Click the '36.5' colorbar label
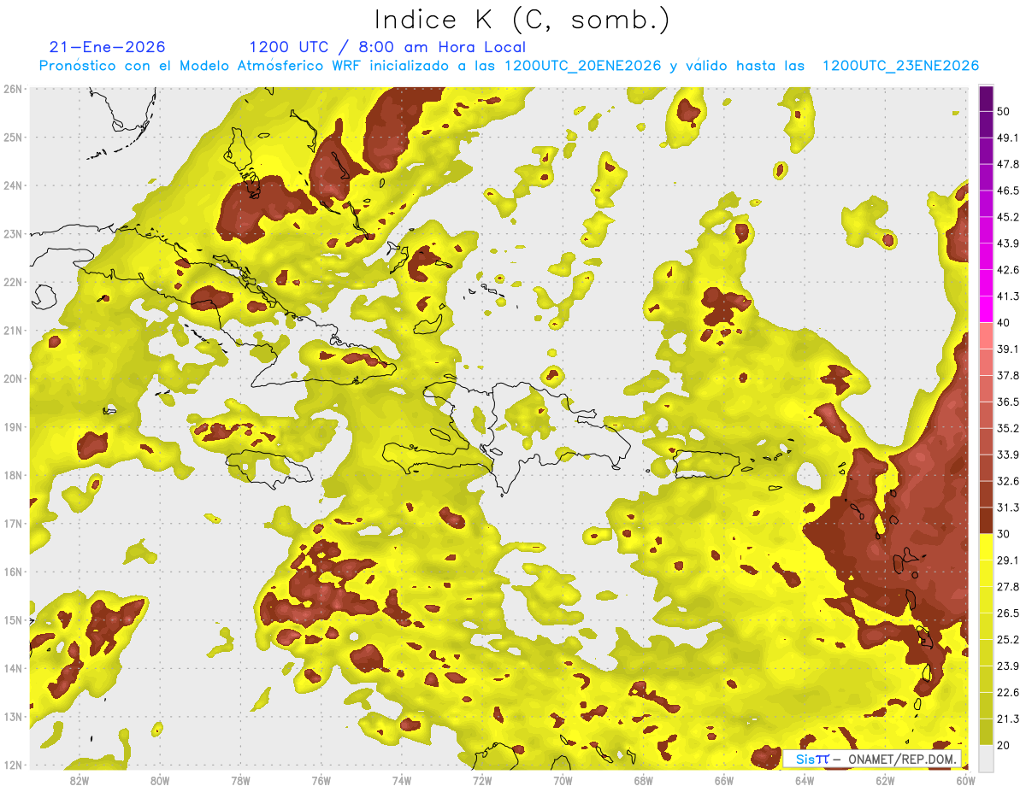 (1009, 402)
